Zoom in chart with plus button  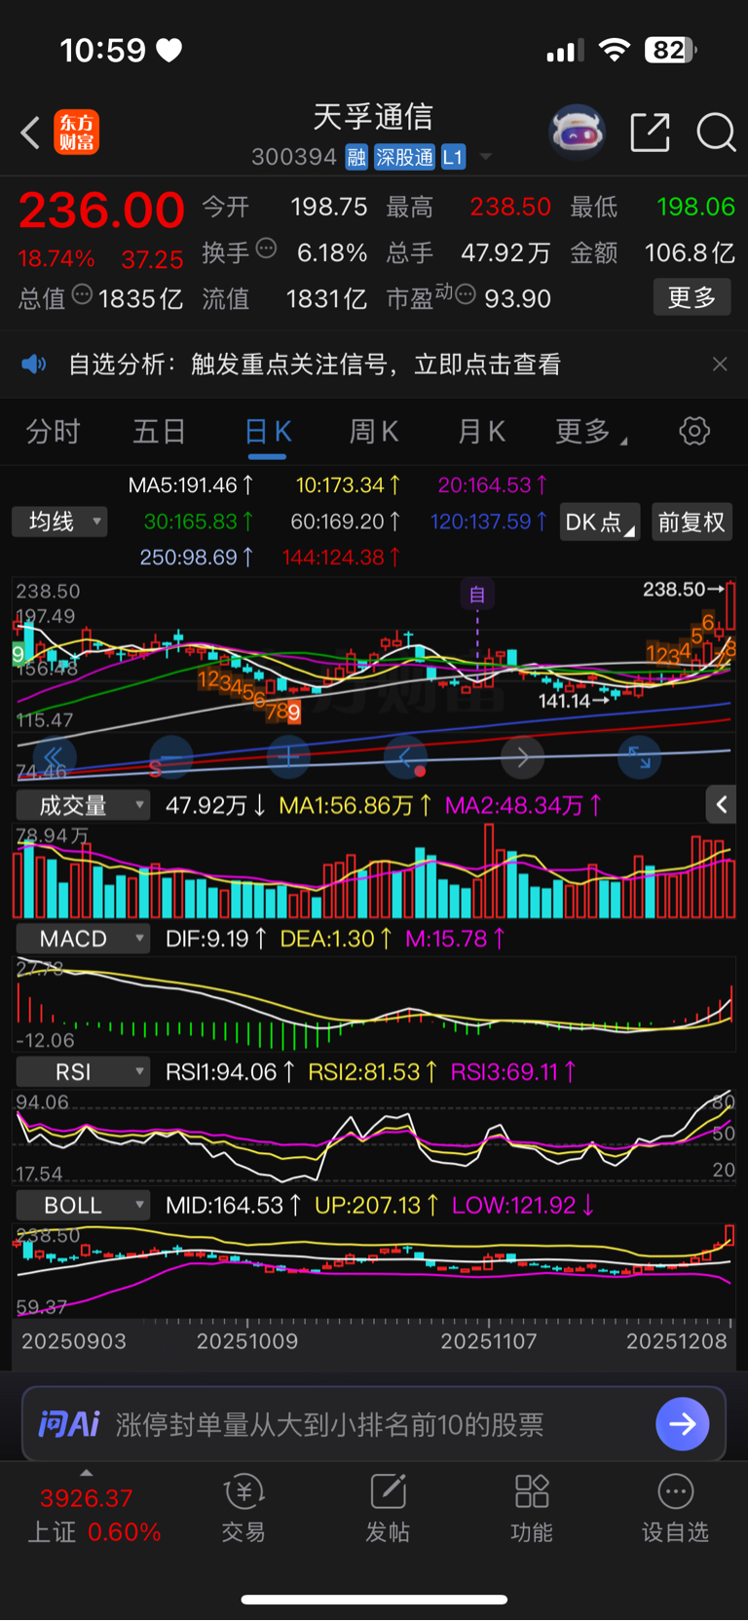(x=288, y=756)
